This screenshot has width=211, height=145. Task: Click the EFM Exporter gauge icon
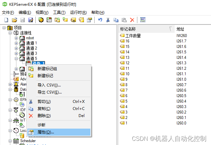pyautogui.click(x=16, y=100)
